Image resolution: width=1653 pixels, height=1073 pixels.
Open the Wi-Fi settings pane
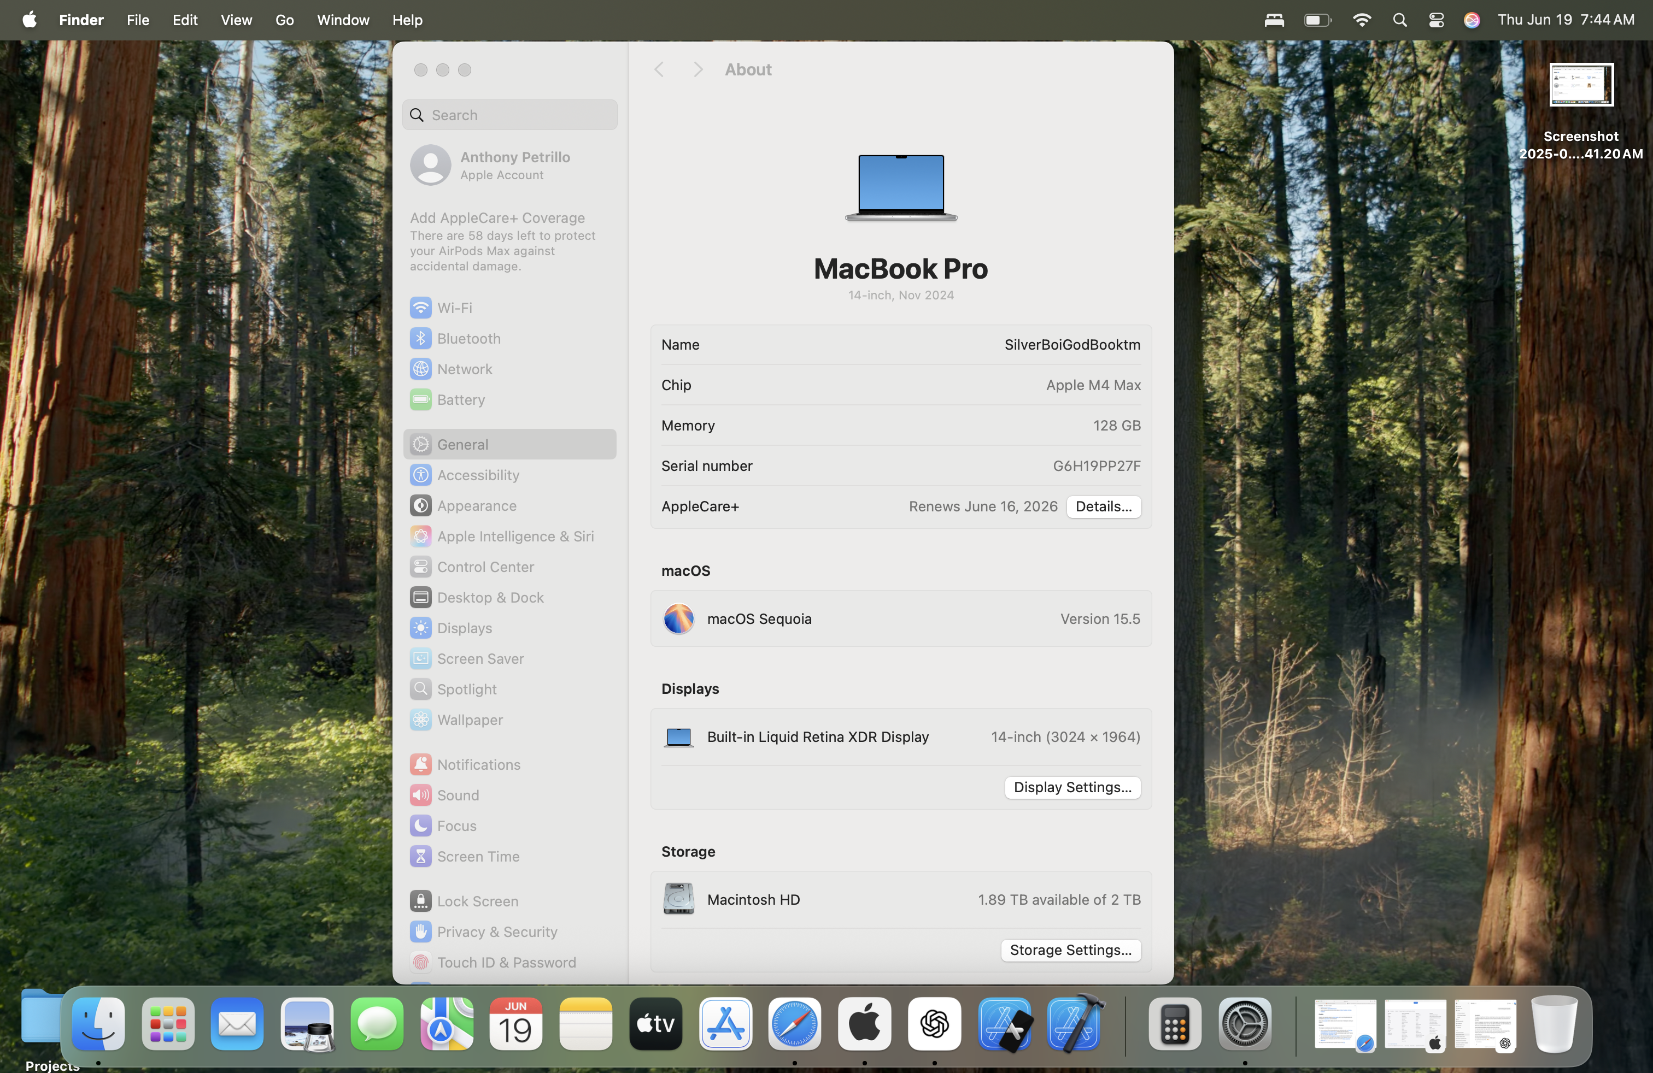pyautogui.click(x=454, y=308)
